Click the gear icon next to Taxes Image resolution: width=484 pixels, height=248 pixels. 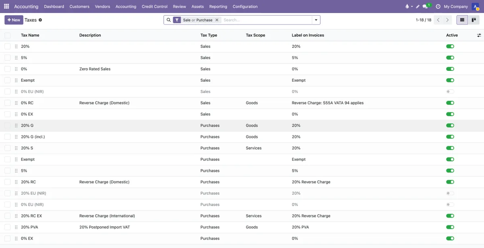(40, 20)
